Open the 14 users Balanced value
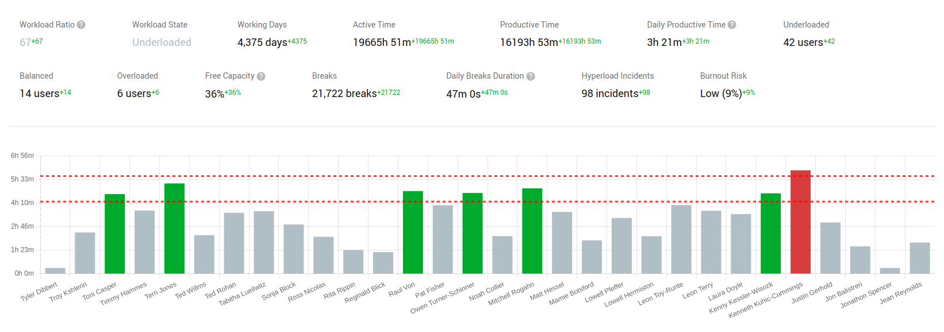The image size is (944, 332). (39, 94)
